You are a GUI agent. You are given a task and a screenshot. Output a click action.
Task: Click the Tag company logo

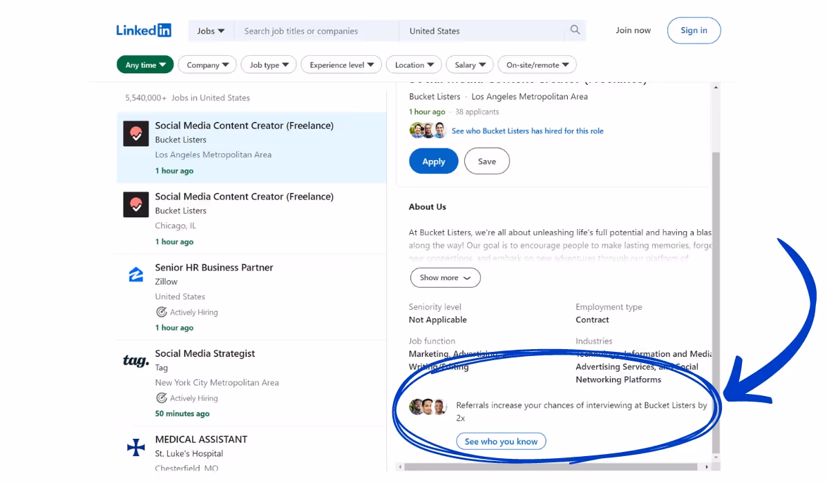[x=136, y=361]
